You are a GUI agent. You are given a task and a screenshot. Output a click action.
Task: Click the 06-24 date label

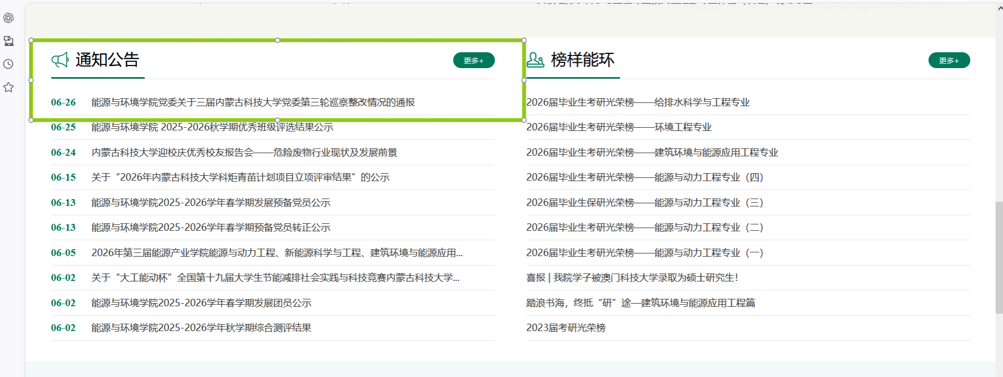click(63, 153)
